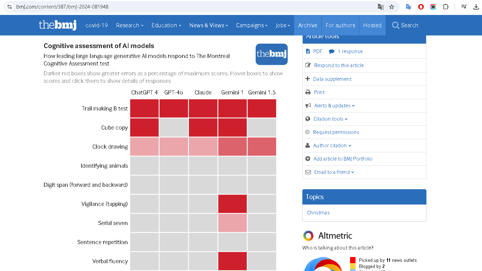This screenshot has height=271, width=482.
Task: Click the BMJ logo in navigation bar
Action: [x=58, y=25]
